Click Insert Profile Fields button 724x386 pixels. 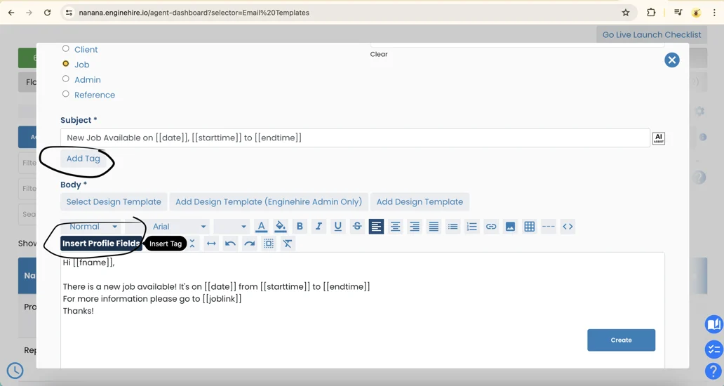pyautogui.click(x=101, y=244)
